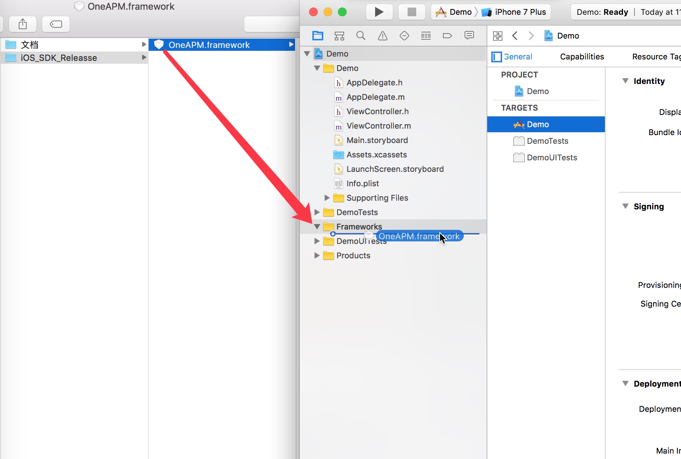Open the Test navigator diamond icon
The height and width of the screenshot is (459, 681).
[x=404, y=36]
